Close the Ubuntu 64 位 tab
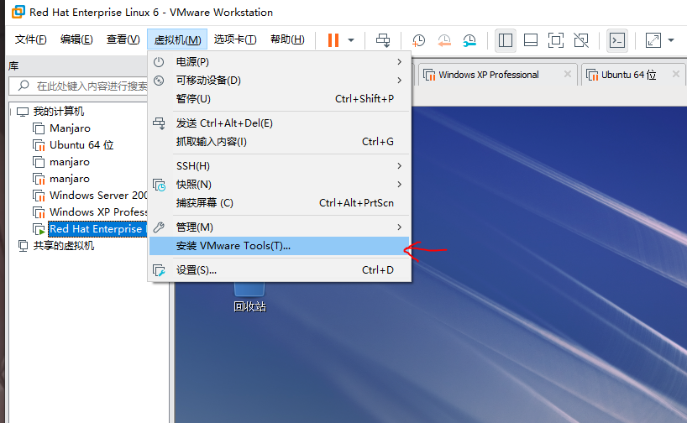 675,74
